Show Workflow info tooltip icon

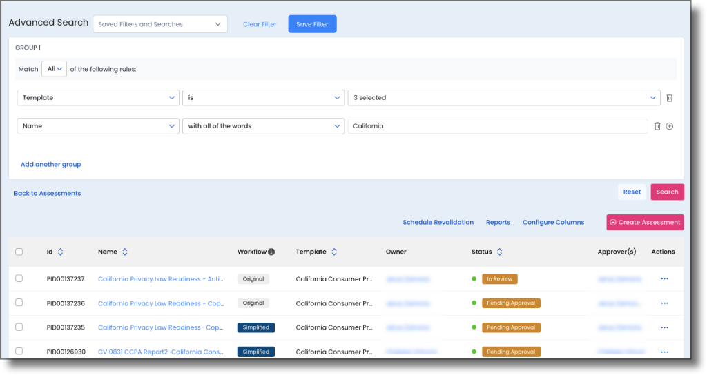[x=271, y=252]
